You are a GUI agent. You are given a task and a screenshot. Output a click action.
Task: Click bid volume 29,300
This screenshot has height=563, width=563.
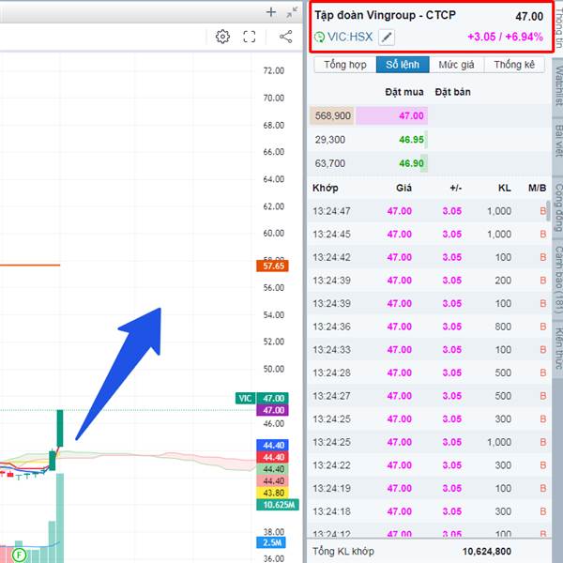[x=330, y=139]
